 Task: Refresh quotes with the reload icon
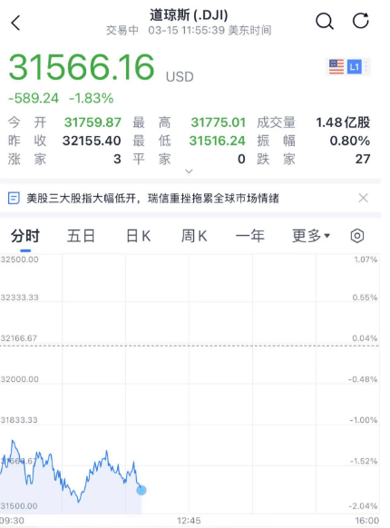tap(361, 21)
